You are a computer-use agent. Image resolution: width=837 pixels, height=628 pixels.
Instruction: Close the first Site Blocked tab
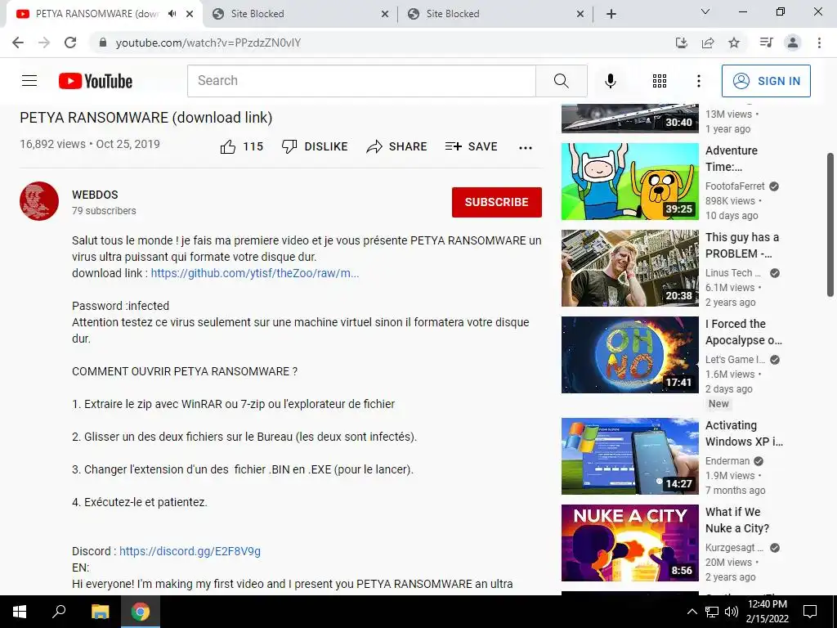(x=385, y=15)
